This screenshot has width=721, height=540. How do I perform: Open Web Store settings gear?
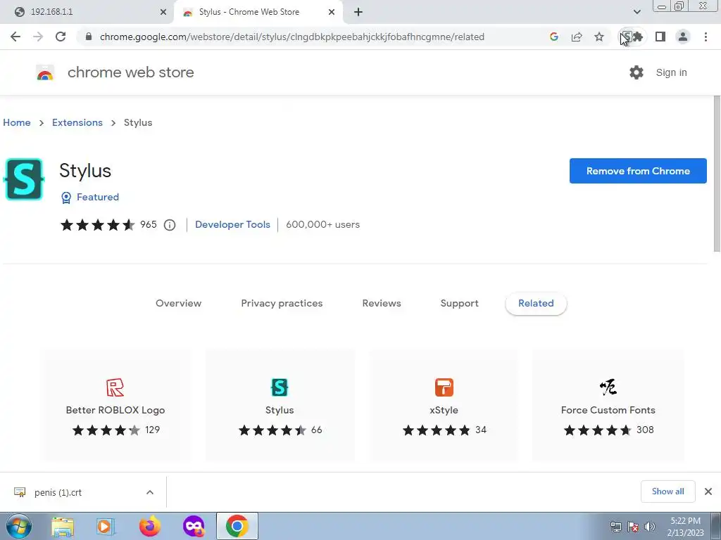(x=637, y=72)
